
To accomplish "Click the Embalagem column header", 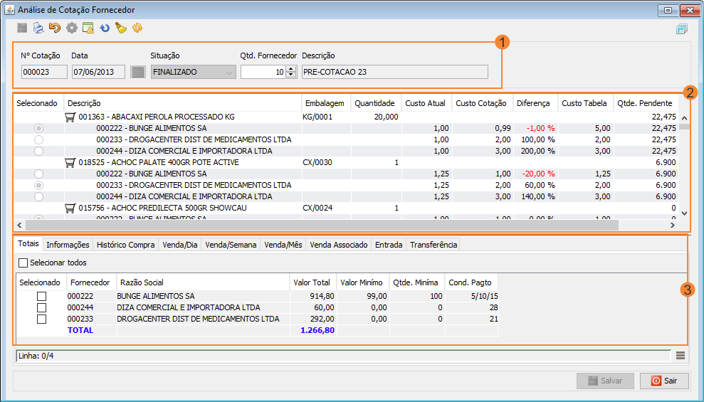I will click(x=325, y=103).
